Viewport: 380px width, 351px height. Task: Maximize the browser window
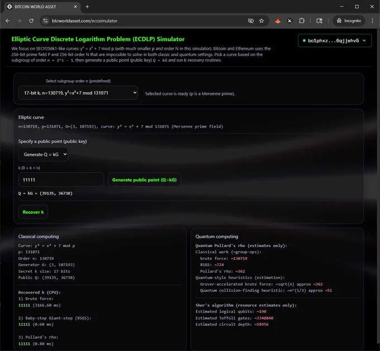click(x=357, y=7)
